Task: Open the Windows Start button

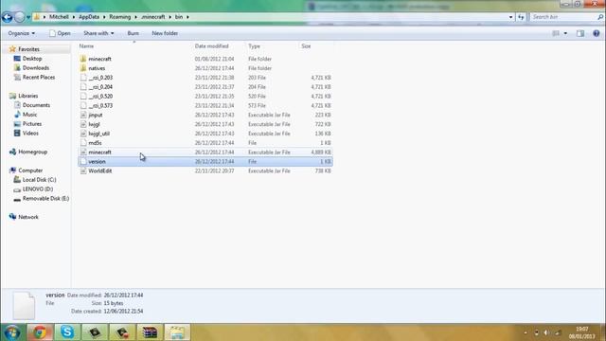Action: tap(12, 332)
